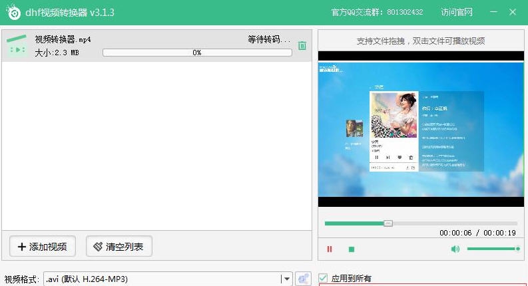Expand the 视频格式 dropdown arrow
Screen dimensions: 528x286
286,279
